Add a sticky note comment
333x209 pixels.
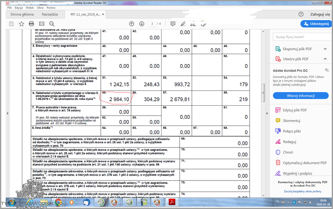[173, 24]
